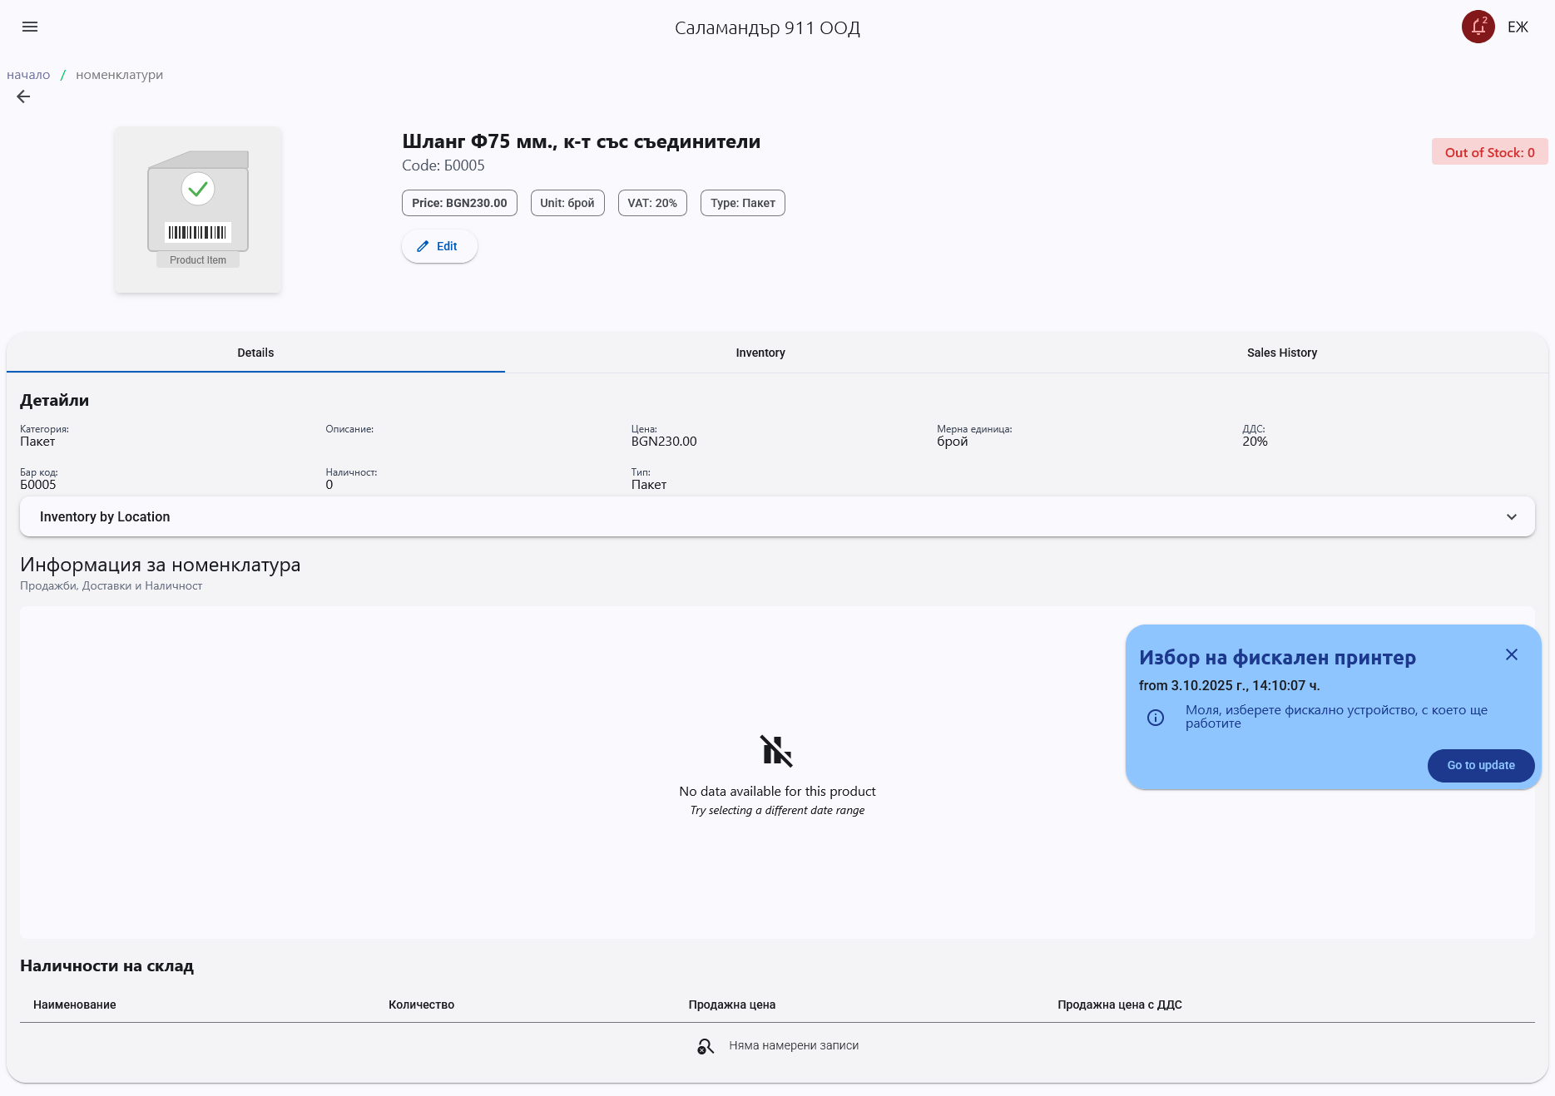Click the Product Item image
The image size is (1555, 1096).
[198, 210]
